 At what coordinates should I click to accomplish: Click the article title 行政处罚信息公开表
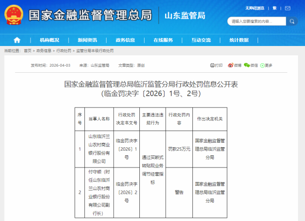(x=151, y=84)
